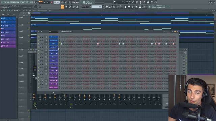216x121 pixels.
Task: Mute the Closed Hat channel green light
Action: (39, 64)
